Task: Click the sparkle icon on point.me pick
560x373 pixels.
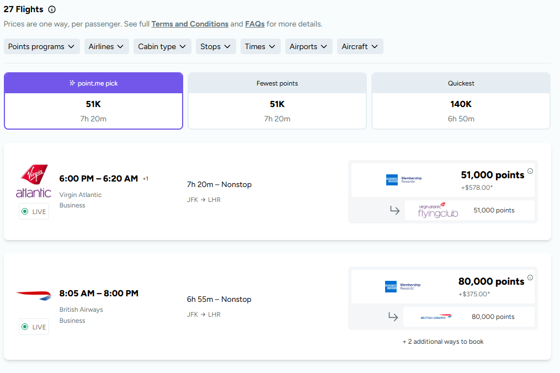Action: [72, 83]
